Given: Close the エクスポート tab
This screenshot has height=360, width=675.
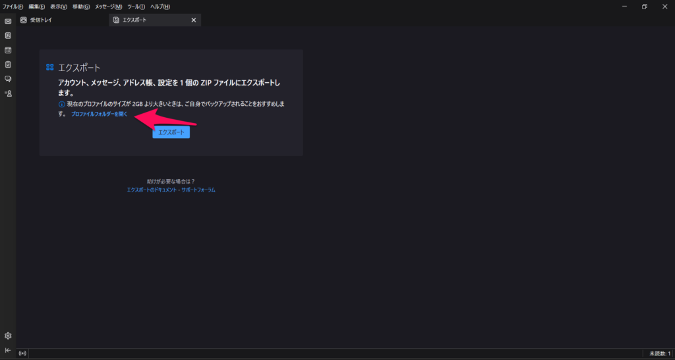Looking at the screenshot, I should tap(193, 20).
